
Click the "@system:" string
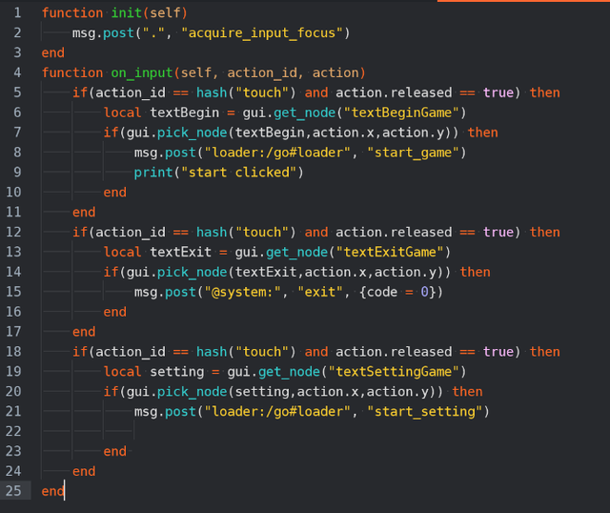242,292
